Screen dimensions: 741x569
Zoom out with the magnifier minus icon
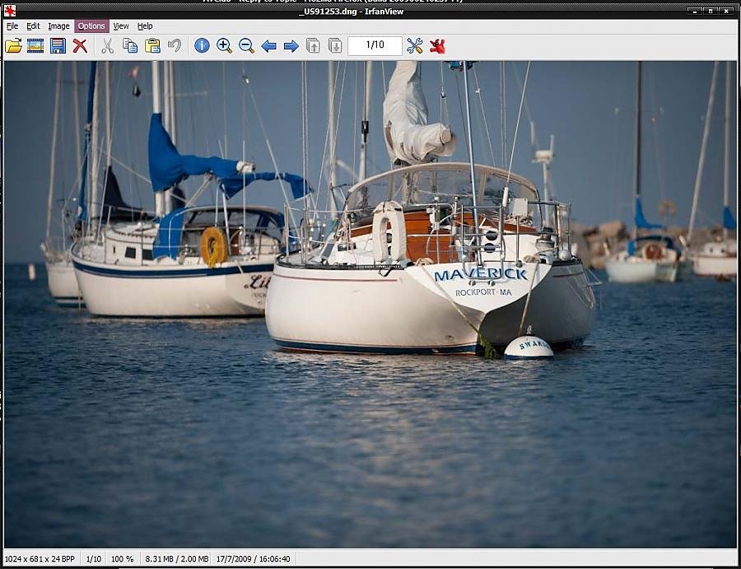246,46
